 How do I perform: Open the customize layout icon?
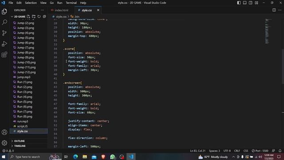tap(256, 3)
